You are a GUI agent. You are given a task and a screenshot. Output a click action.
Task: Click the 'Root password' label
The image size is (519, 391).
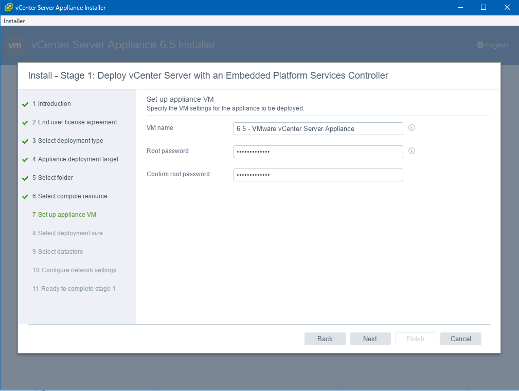168,151
